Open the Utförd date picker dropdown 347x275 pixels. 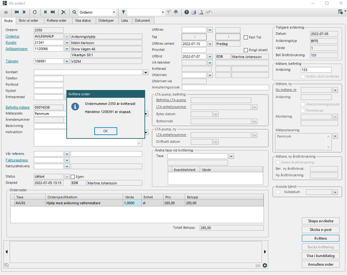[x=210, y=56]
